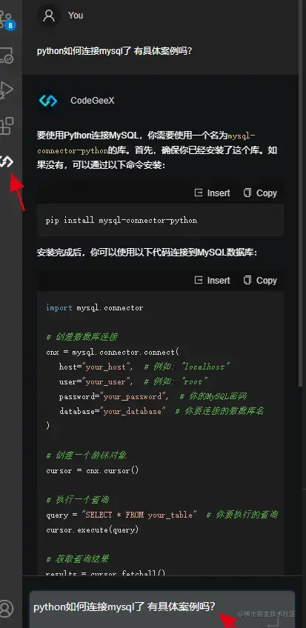Copy the mysql.connector Python code block

point(260,281)
